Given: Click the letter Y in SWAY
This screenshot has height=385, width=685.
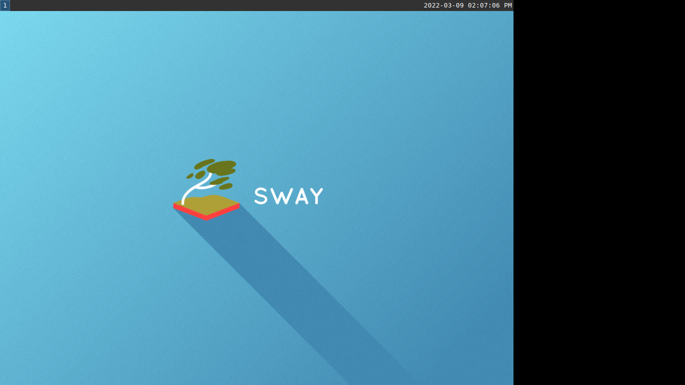Looking at the screenshot, I should [317, 196].
